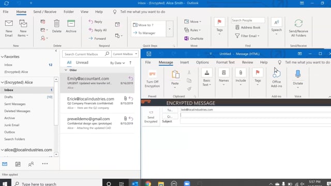Collapse the folder pane arrow

point(56,51)
